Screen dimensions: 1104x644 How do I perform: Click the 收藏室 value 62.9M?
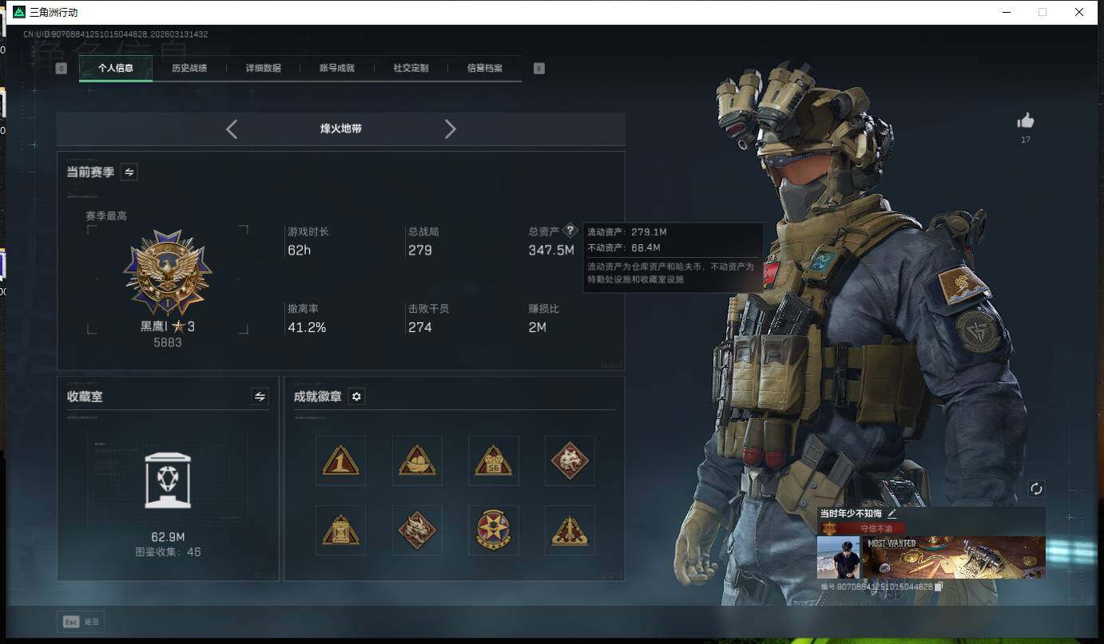(x=168, y=536)
